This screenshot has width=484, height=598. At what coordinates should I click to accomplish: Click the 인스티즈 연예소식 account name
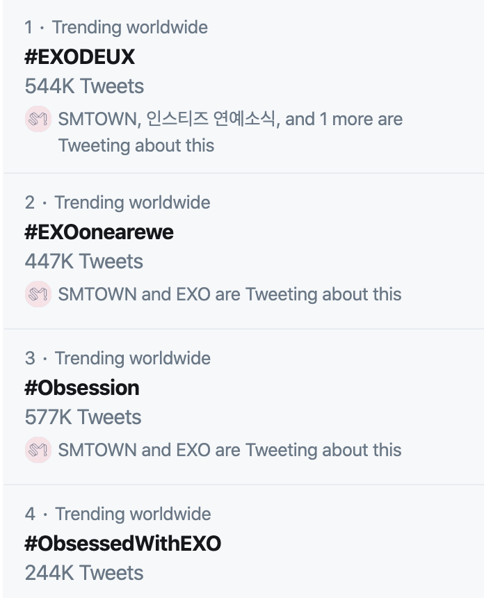[211, 119]
